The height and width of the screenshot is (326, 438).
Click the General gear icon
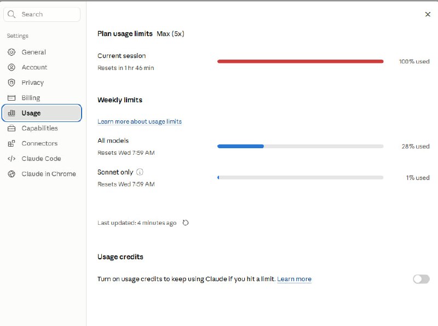pyautogui.click(x=11, y=52)
